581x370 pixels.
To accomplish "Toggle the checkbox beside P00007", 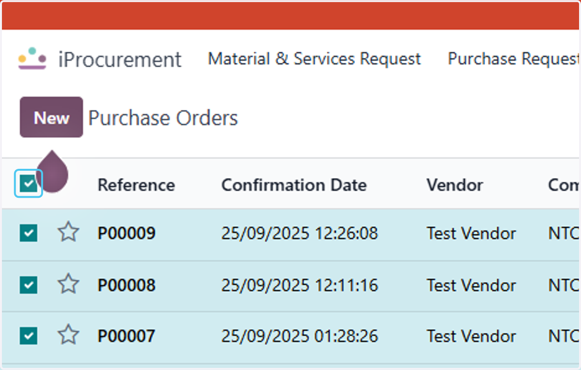I will [29, 335].
